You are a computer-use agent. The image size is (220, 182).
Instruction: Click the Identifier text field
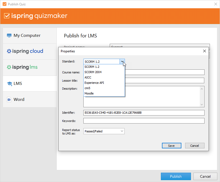click(x=144, y=113)
